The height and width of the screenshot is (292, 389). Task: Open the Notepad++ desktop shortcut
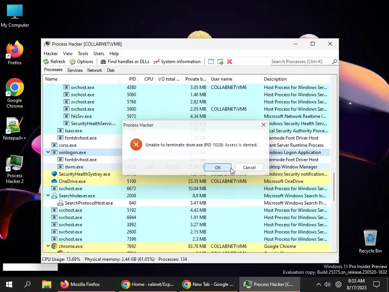pyautogui.click(x=15, y=129)
